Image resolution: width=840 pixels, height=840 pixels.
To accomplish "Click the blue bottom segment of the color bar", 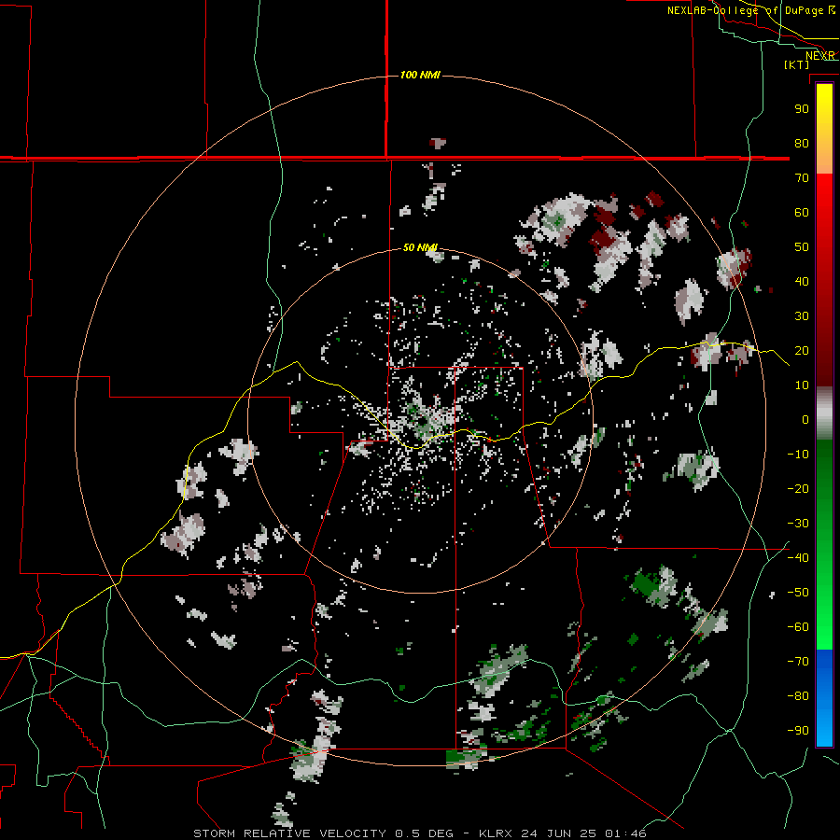I will (x=824, y=698).
